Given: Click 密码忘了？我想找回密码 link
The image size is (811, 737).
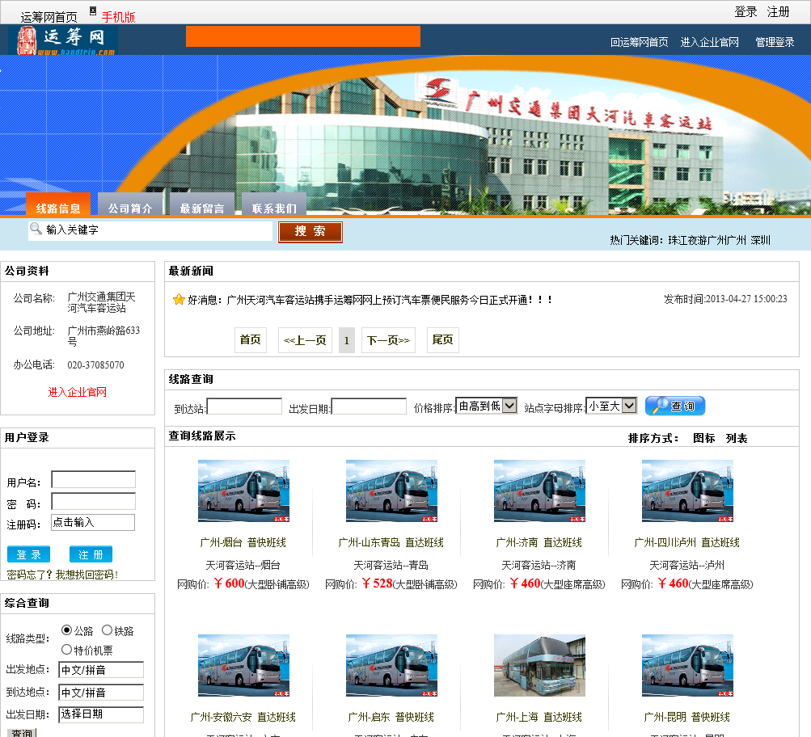Looking at the screenshot, I should click(62, 575).
